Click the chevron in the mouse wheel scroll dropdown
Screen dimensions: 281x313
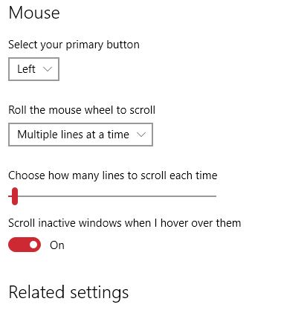pos(141,135)
